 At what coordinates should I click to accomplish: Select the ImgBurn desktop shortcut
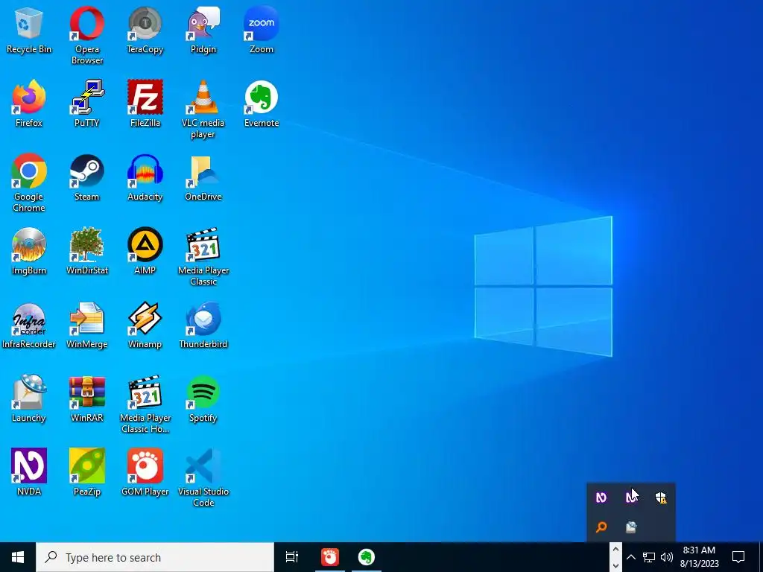(29, 251)
